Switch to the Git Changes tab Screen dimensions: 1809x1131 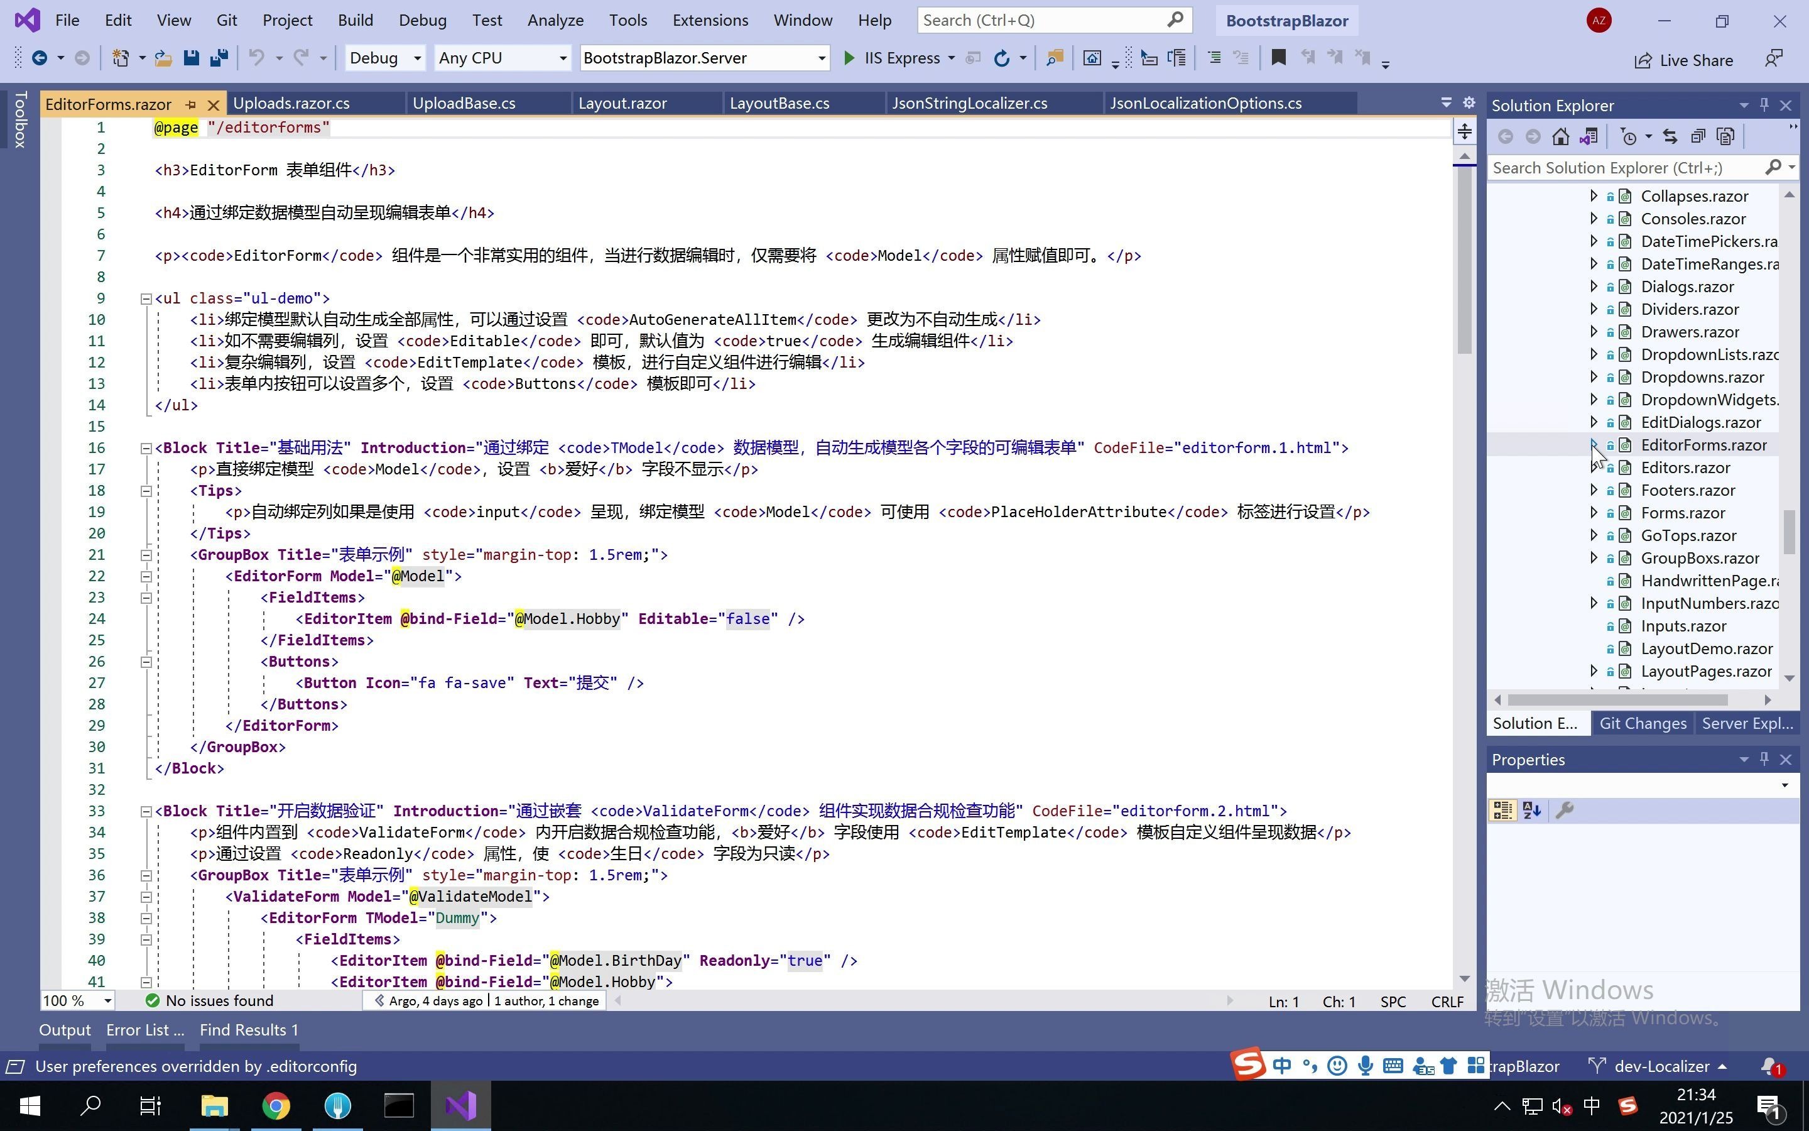click(1643, 723)
